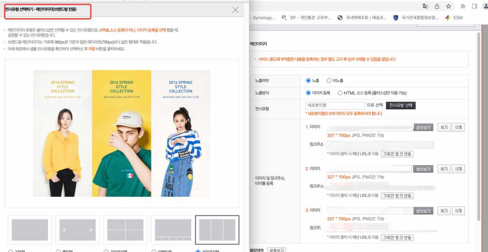Click 보기 button for image 3
Screen dimensions: 488x252
coord(444,211)
